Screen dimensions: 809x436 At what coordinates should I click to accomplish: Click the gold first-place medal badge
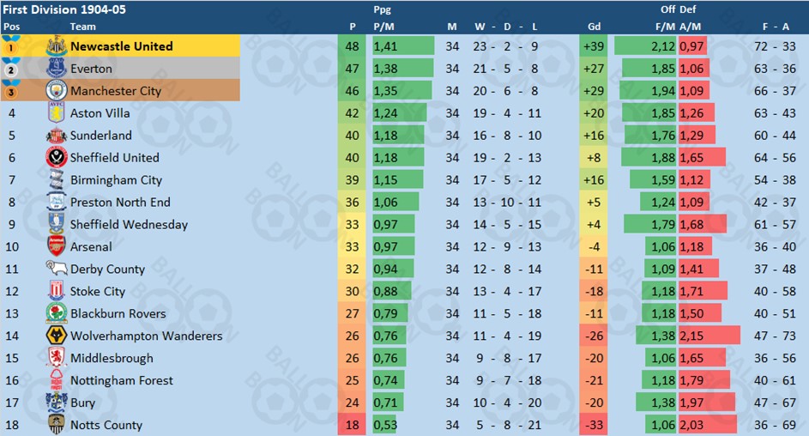coord(12,46)
